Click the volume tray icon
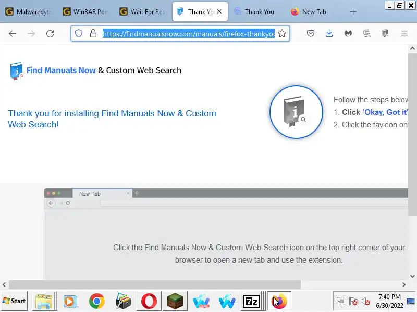Image resolution: width=417 pixels, height=312 pixels. click(x=366, y=302)
